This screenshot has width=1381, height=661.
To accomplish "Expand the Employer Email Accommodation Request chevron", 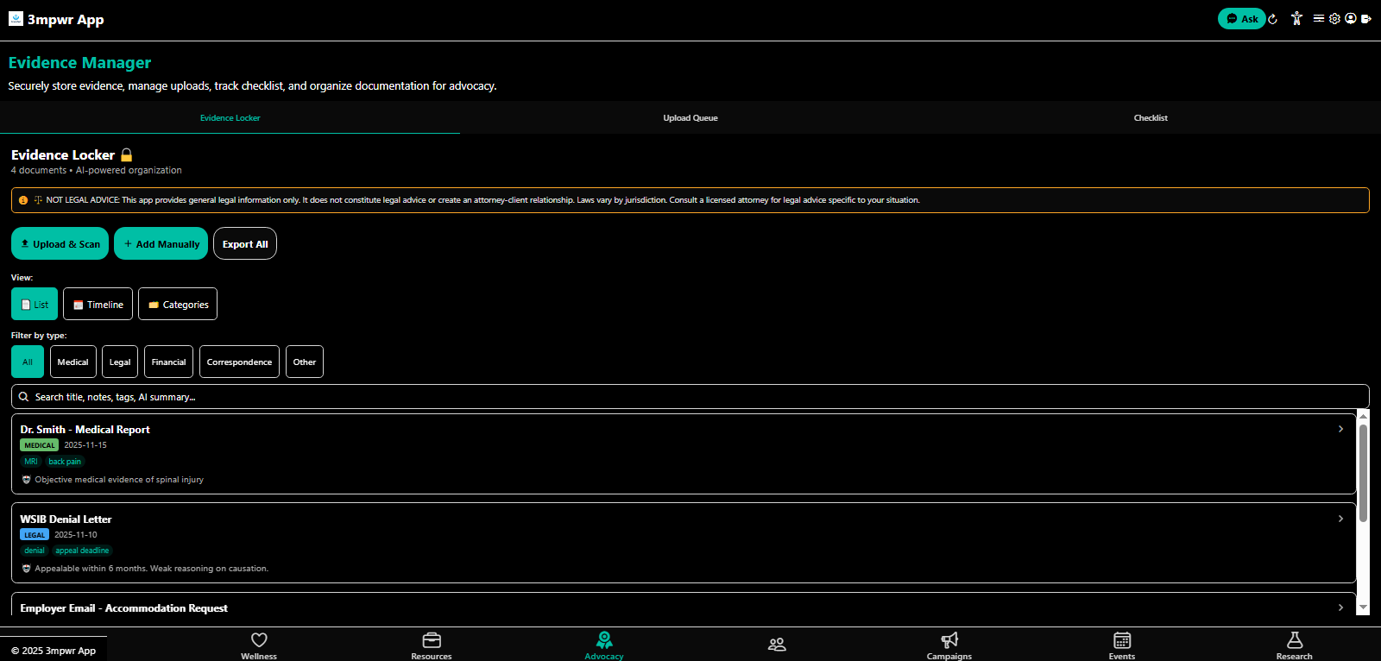I will tap(1340, 607).
